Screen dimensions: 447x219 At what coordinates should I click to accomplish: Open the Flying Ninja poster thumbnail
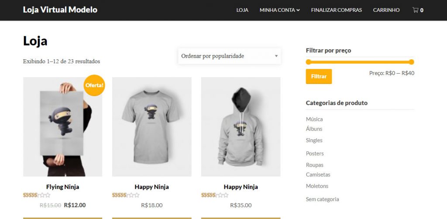coord(63,127)
